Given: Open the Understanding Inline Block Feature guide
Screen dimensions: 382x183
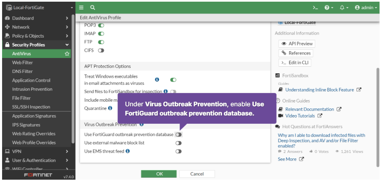Looking at the screenshot, I should point(319,90).
